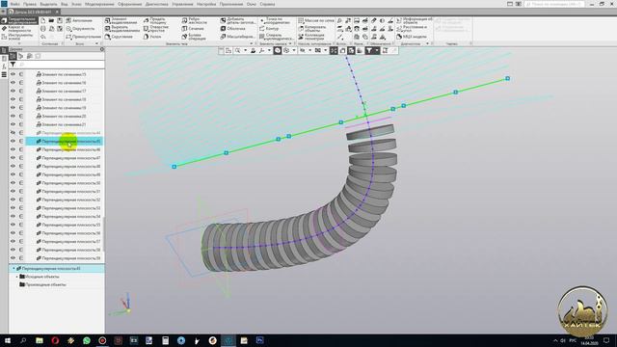617x347 pixels.
Task: Open dropdown arrow next to the filter funnel
Action: [x=377, y=51]
